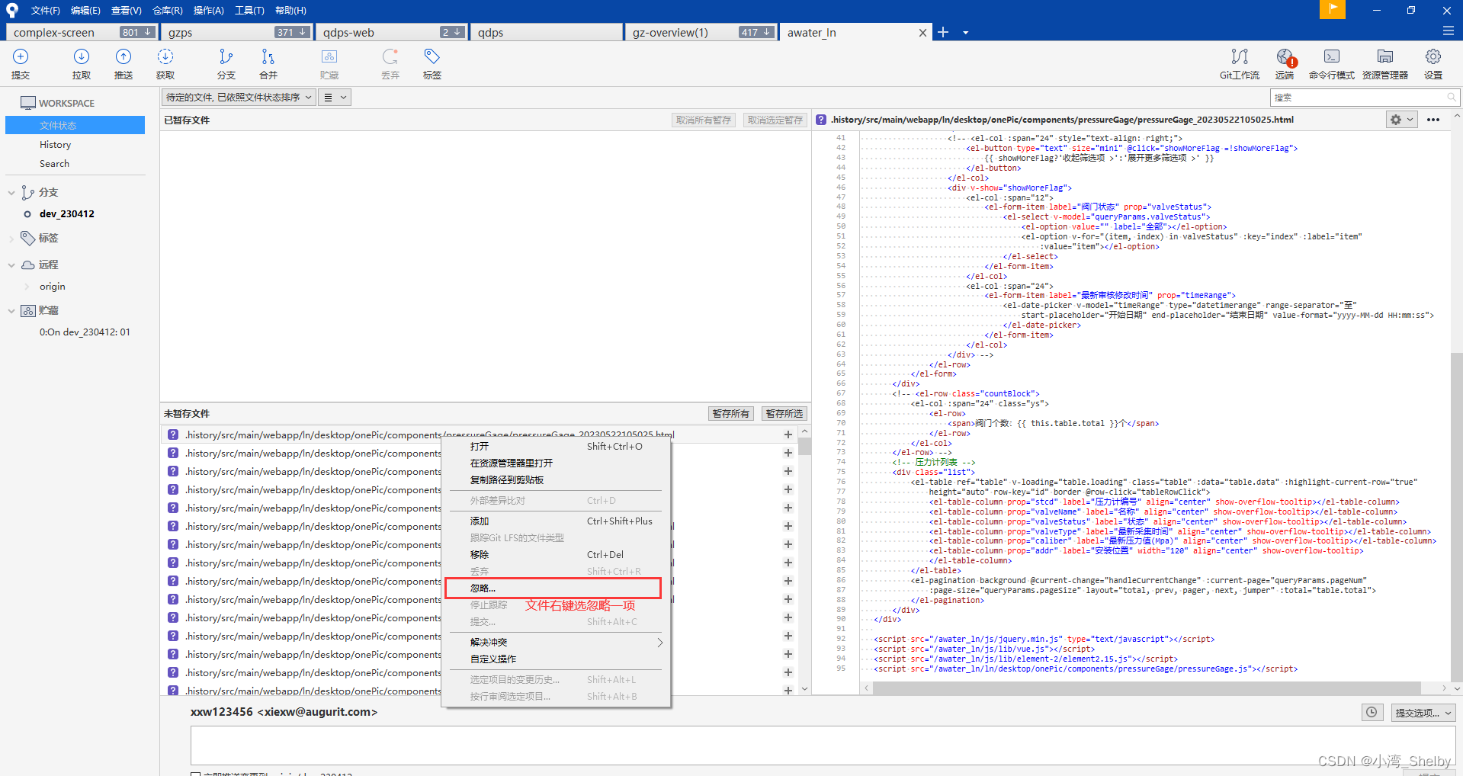Open the tab list dropdown arrow
The width and height of the screenshot is (1463, 776).
pyautogui.click(x=965, y=33)
